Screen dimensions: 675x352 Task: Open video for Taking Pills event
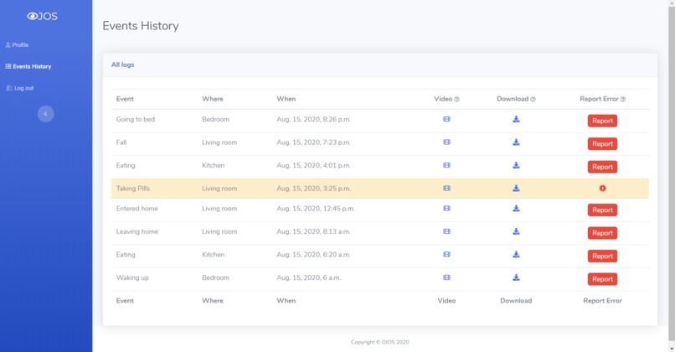(446, 188)
